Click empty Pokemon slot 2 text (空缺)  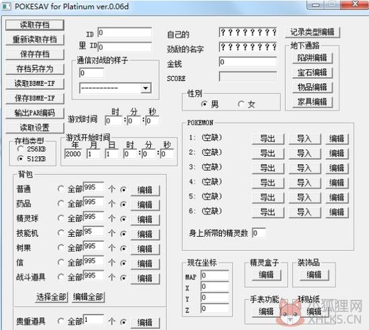(212, 152)
